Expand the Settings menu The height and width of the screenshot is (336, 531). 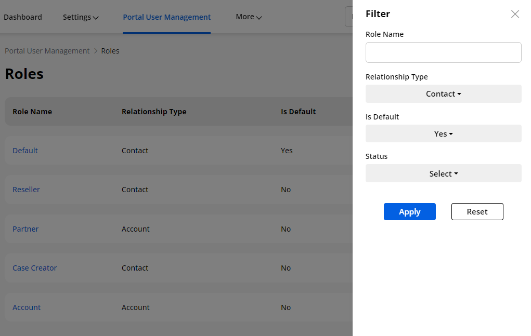click(81, 17)
